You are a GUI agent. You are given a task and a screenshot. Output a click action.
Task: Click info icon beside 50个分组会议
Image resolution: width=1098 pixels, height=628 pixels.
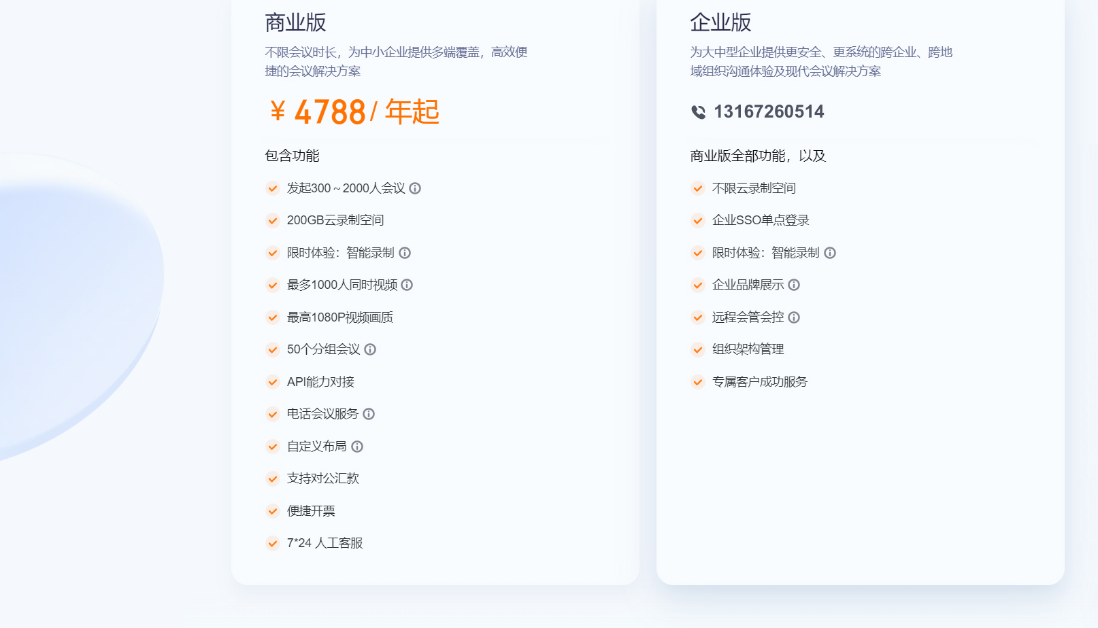pyautogui.click(x=370, y=349)
